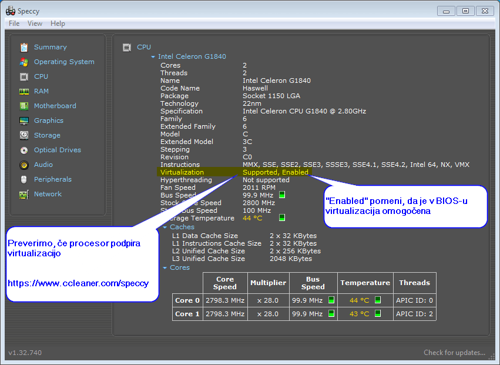Click the CPU chip icon in main panel header
This screenshot has width=500, height=365.
pos(127,48)
